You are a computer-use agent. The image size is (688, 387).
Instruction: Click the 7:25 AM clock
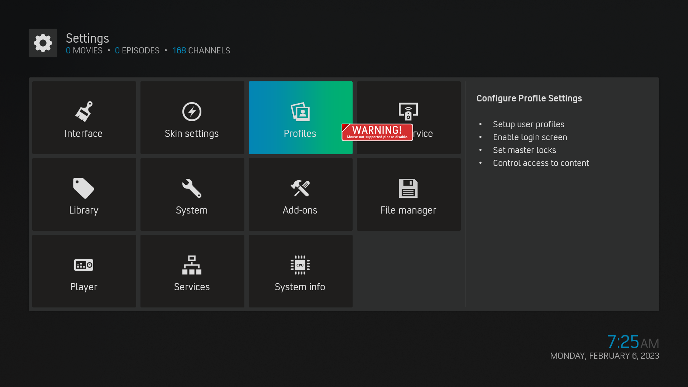(x=633, y=342)
